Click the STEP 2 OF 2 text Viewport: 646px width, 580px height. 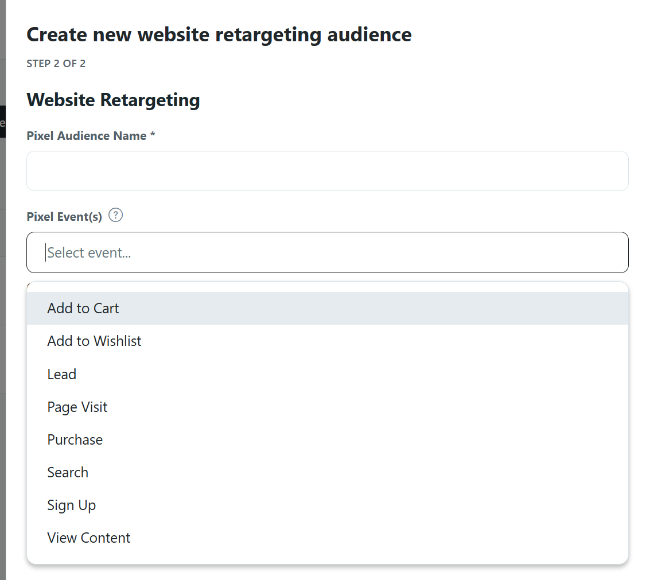pos(56,64)
